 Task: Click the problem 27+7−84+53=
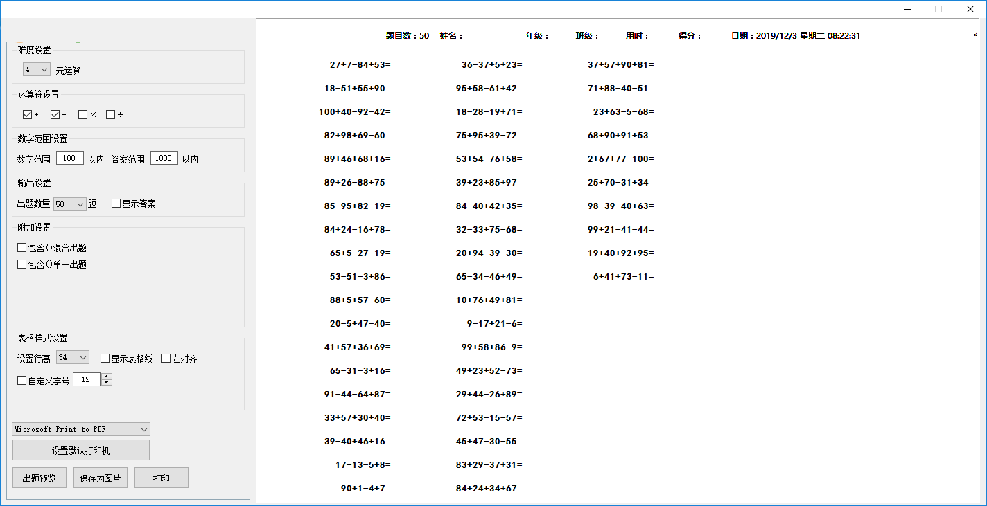point(360,65)
